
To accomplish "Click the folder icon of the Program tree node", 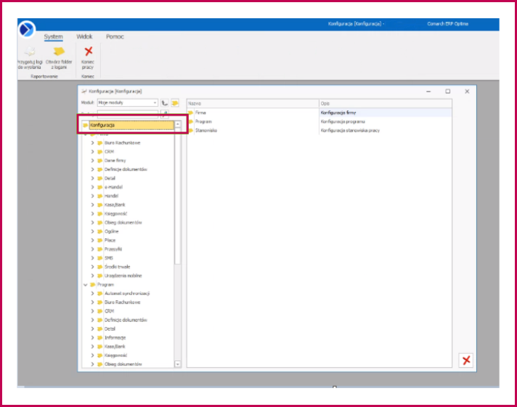I will [x=93, y=285].
